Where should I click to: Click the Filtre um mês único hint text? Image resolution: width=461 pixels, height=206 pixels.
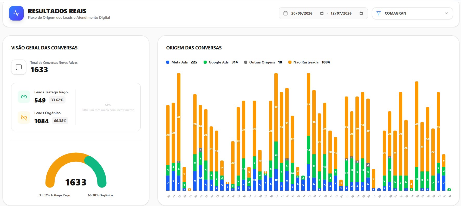tap(108, 110)
